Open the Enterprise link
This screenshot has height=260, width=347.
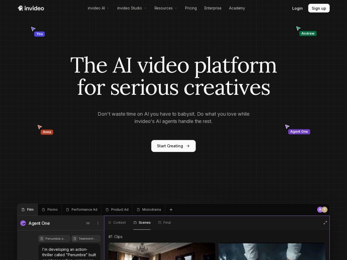click(213, 8)
